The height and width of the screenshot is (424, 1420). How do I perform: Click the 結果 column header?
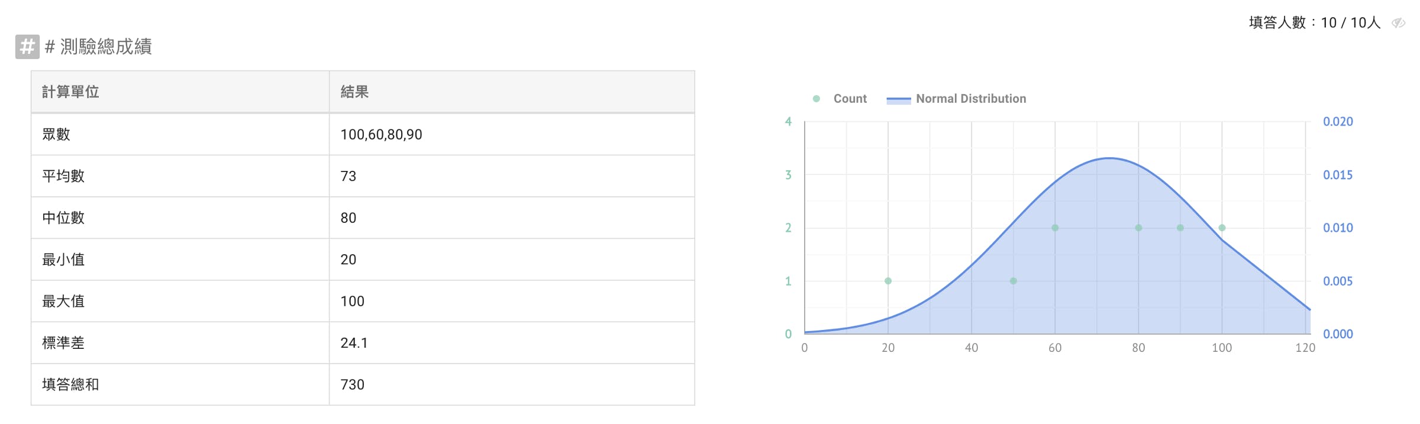354,92
